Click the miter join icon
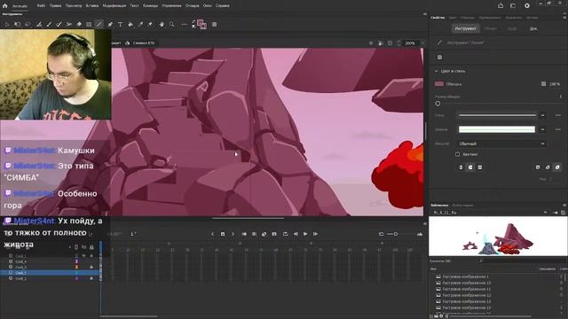 click(538, 167)
